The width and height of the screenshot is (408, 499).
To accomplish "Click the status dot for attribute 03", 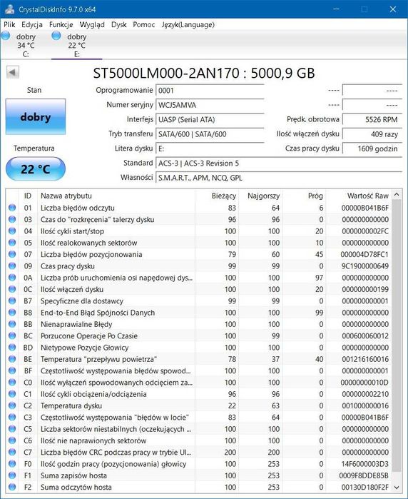I will (x=12, y=219).
